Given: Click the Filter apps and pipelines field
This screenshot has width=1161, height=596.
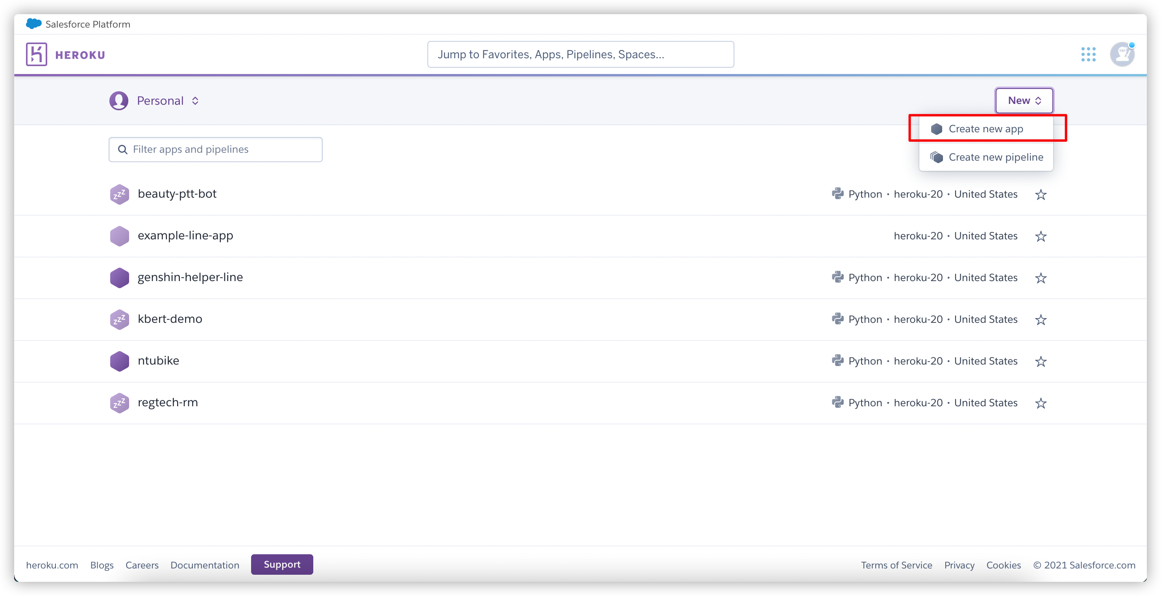Looking at the screenshot, I should click(215, 150).
